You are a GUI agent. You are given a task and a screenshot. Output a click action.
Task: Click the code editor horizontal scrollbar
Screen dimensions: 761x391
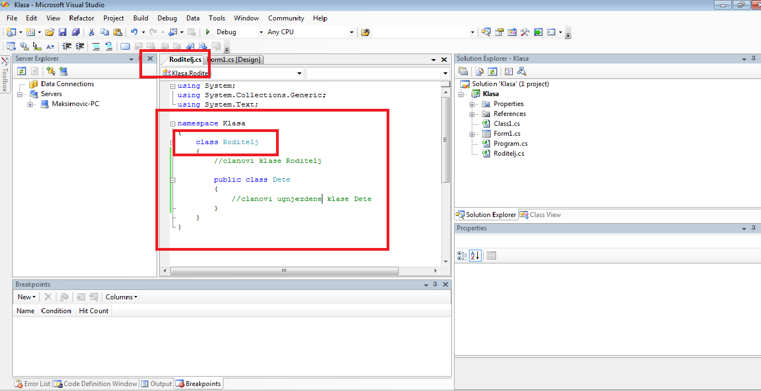(x=284, y=271)
